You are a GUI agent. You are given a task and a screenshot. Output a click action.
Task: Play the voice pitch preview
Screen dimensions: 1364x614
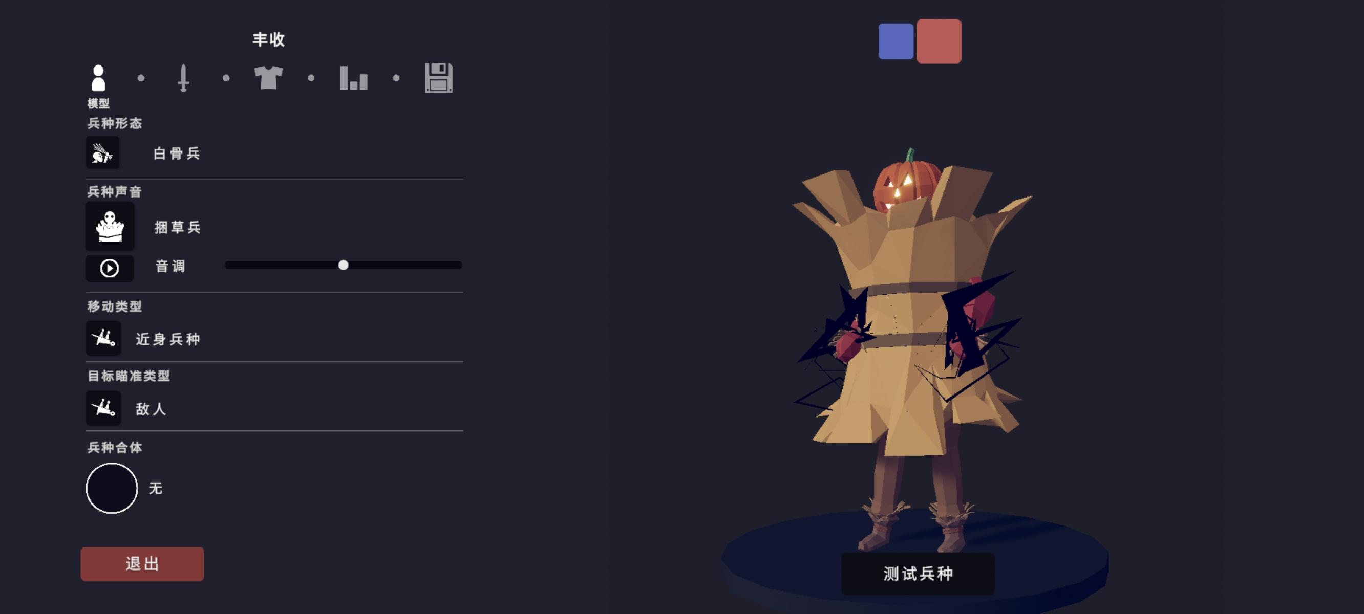click(x=110, y=268)
